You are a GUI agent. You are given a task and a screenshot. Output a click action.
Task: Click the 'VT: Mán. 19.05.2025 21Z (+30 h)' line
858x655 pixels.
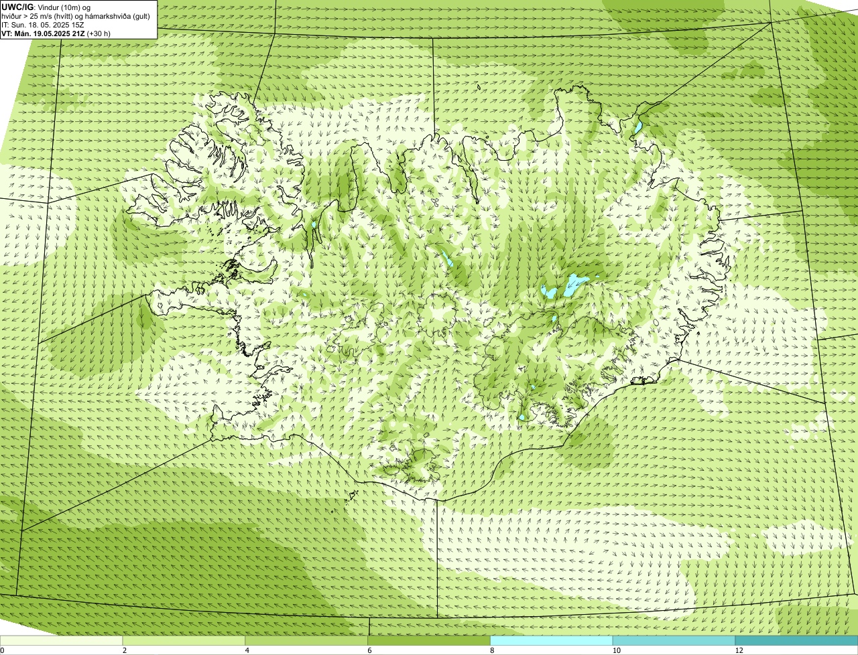click(56, 33)
